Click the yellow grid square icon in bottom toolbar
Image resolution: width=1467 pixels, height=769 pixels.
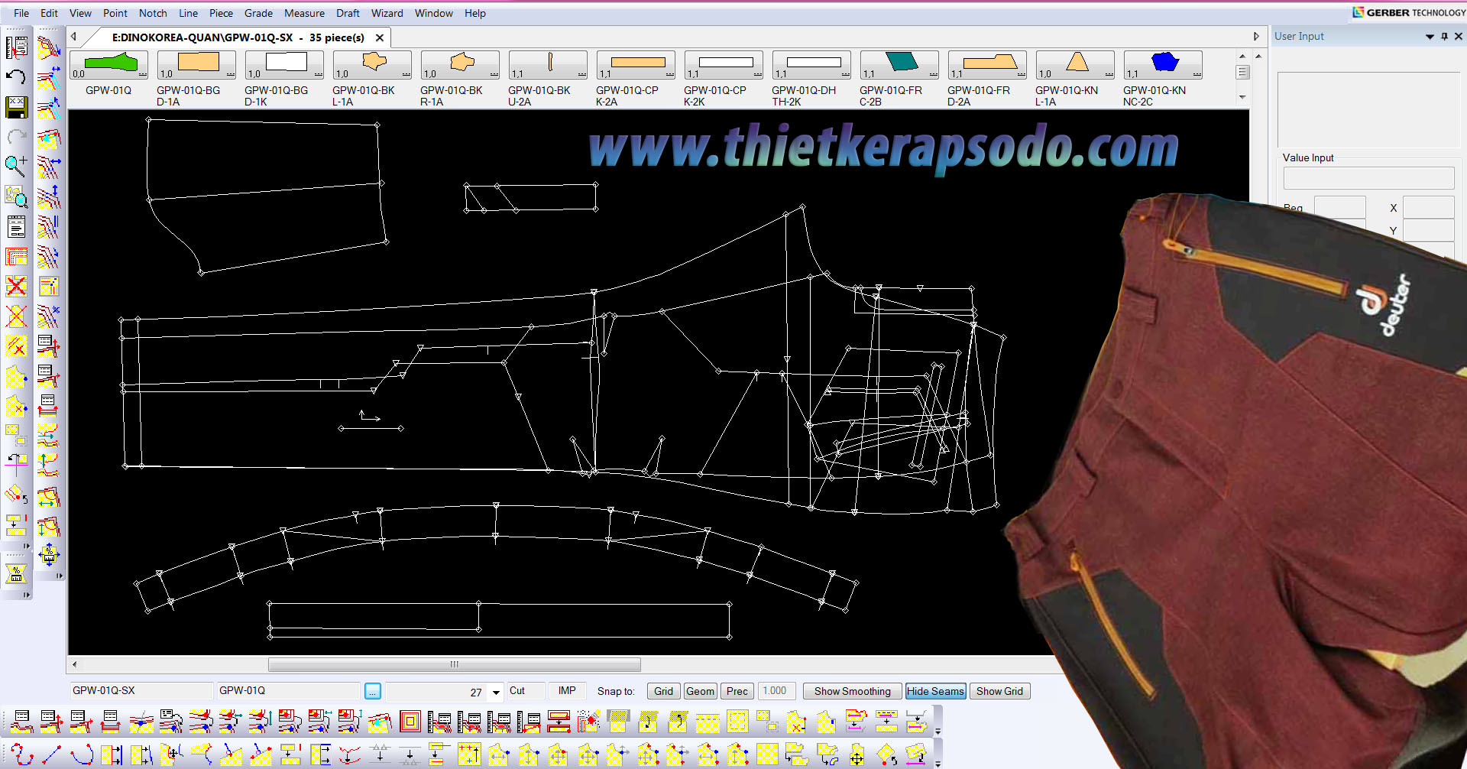[767, 755]
